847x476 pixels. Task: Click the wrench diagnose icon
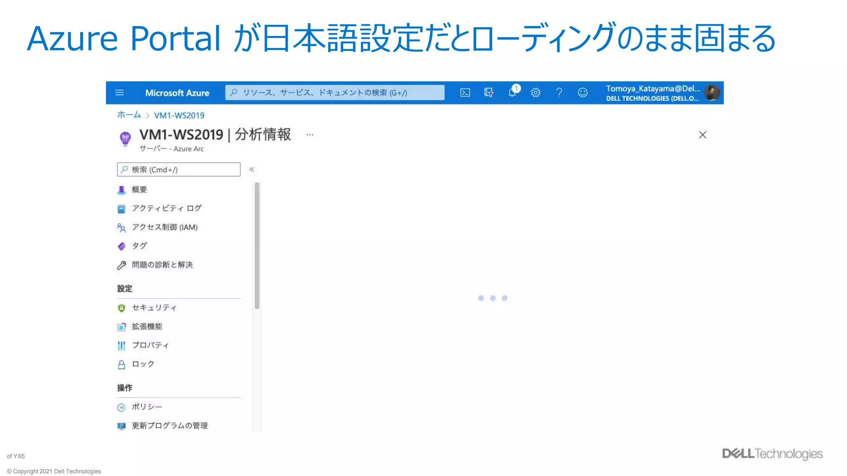tap(121, 265)
